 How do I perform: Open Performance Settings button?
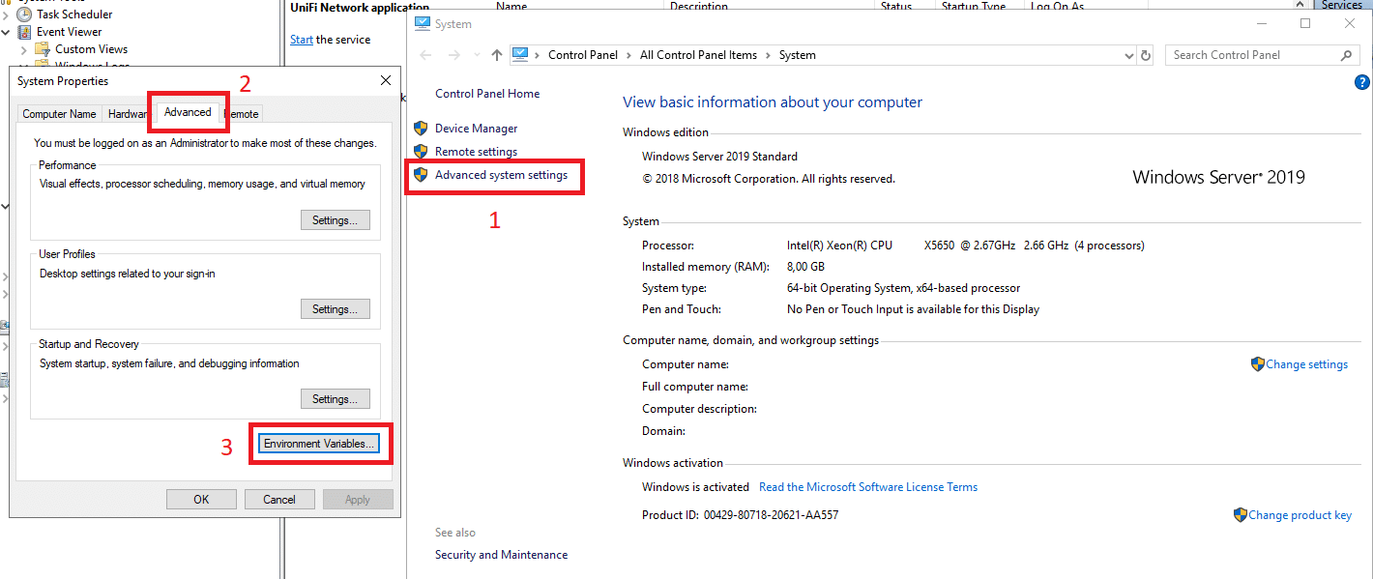[x=336, y=220]
